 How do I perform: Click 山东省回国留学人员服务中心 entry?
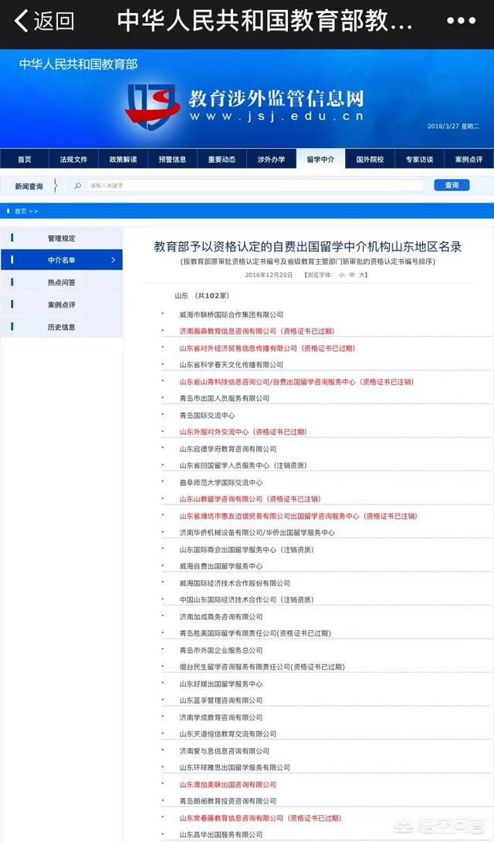click(x=243, y=466)
